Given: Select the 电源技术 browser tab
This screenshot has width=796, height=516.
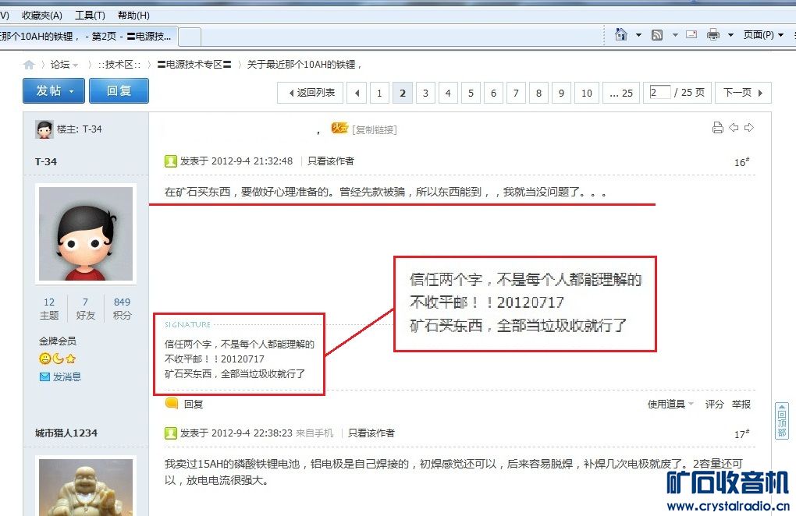Looking at the screenshot, I should pos(87,37).
